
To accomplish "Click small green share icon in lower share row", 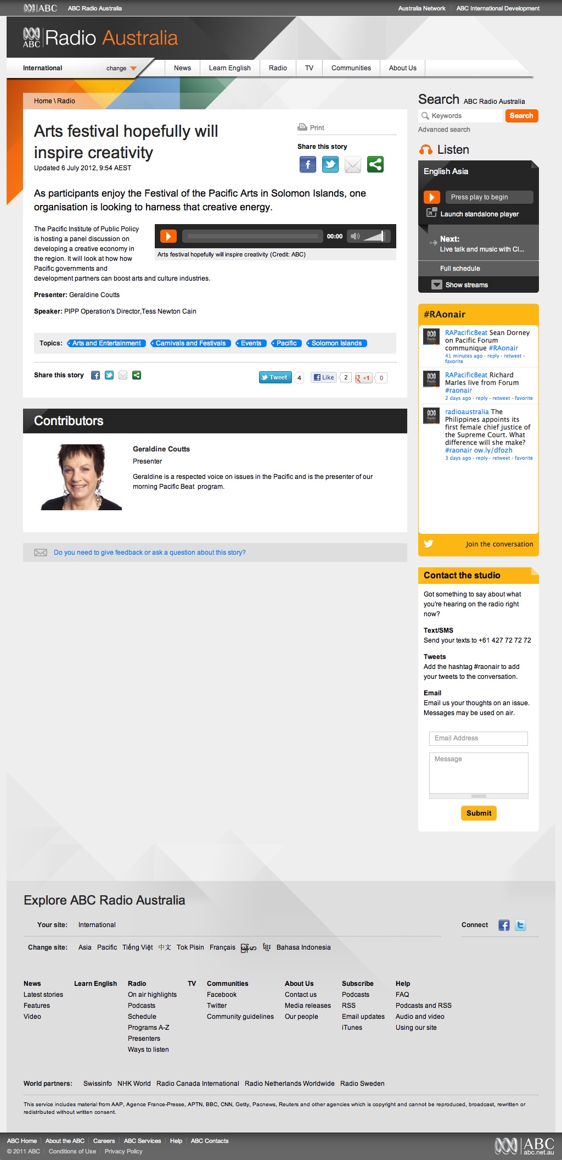I will pos(137,375).
